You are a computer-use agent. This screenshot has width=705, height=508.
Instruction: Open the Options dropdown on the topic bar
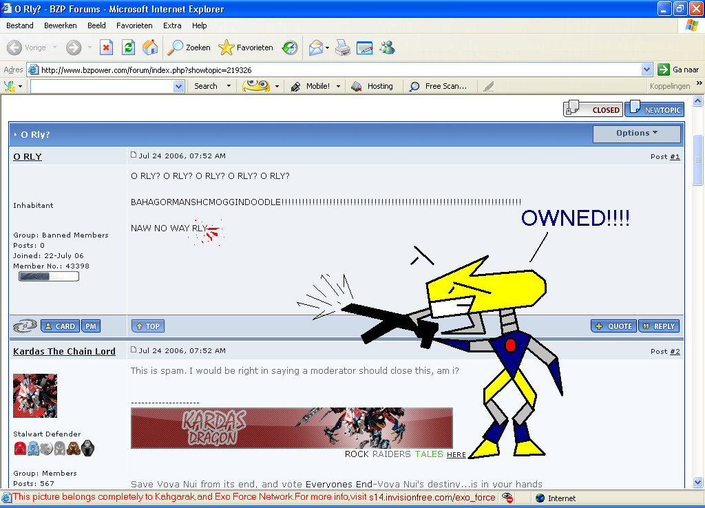636,134
